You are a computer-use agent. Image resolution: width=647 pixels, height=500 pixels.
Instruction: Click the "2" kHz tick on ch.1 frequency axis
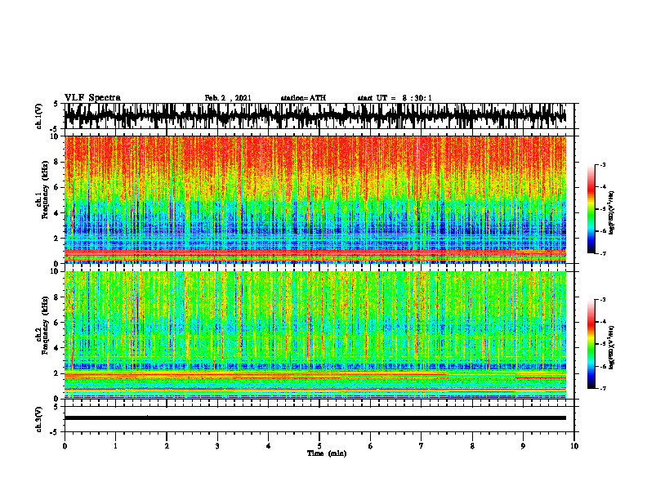pyautogui.click(x=56, y=239)
